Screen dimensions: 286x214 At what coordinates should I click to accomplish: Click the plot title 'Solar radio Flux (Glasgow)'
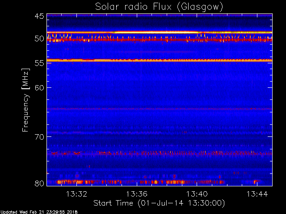(159, 7)
